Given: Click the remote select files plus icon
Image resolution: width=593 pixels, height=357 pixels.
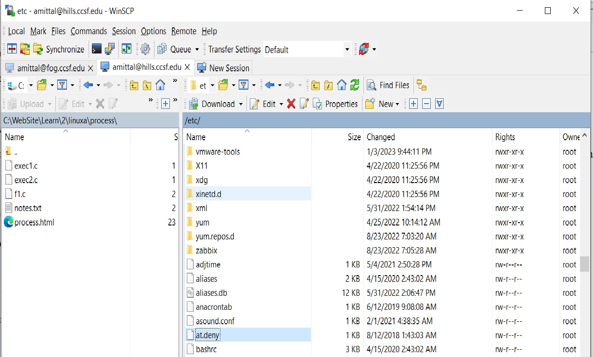Looking at the screenshot, I should (x=413, y=104).
